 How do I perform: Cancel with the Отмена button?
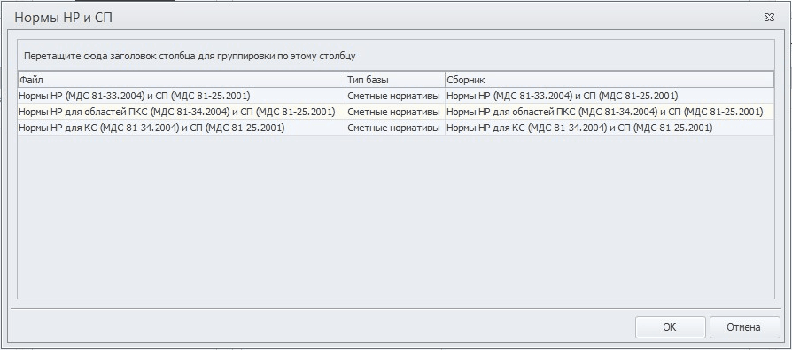coord(743,327)
